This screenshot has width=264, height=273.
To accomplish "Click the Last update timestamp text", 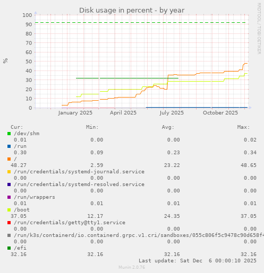I will (x=198, y=261).
